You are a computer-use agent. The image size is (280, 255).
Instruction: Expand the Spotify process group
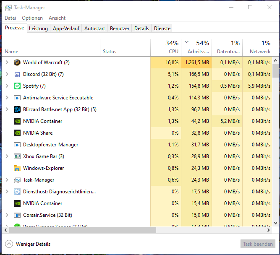[7, 86]
